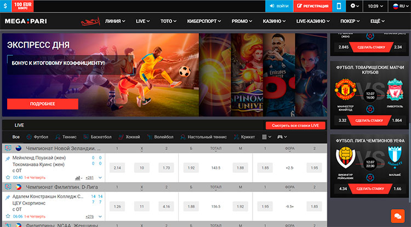Open the Покер menu

350,21
